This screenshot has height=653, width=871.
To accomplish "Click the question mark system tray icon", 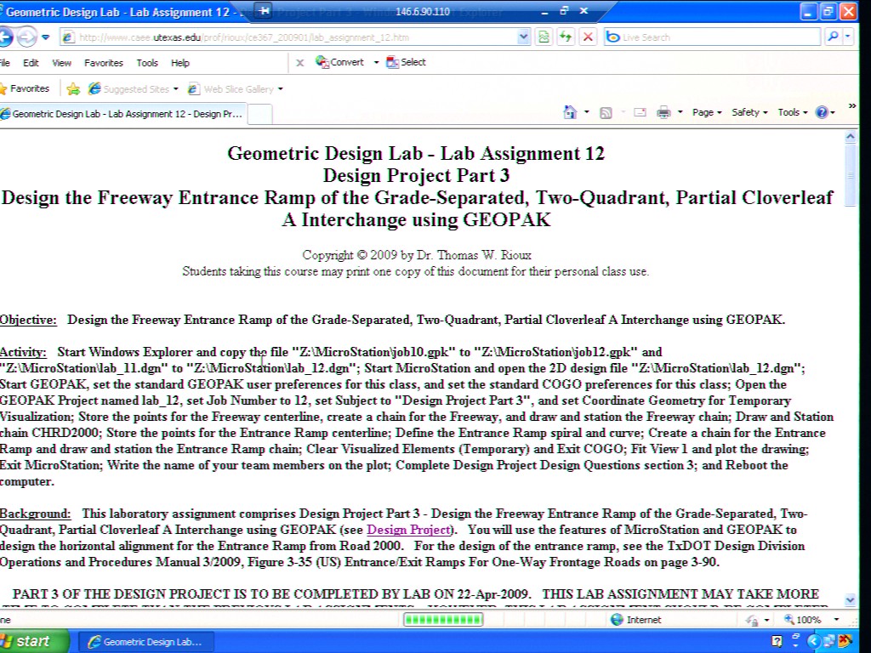I will click(777, 642).
